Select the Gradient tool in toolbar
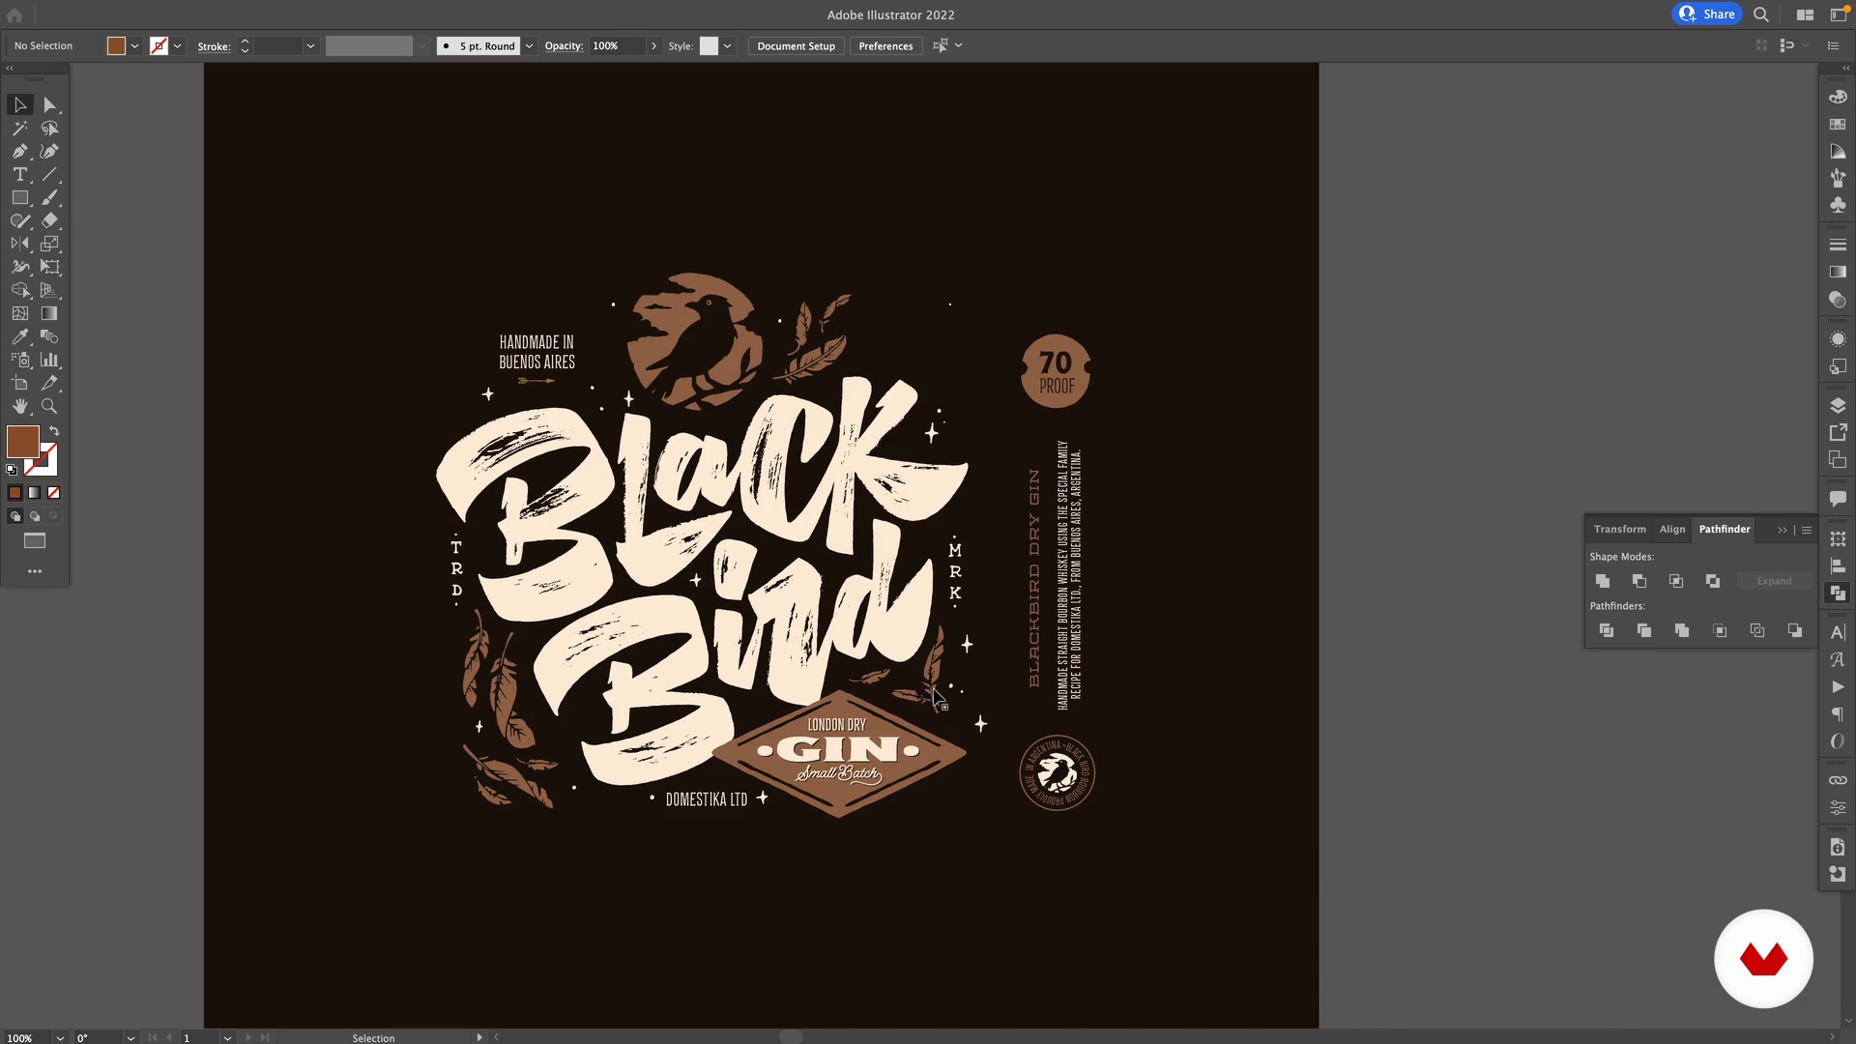1856x1044 pixels. (x=50, y=313)
